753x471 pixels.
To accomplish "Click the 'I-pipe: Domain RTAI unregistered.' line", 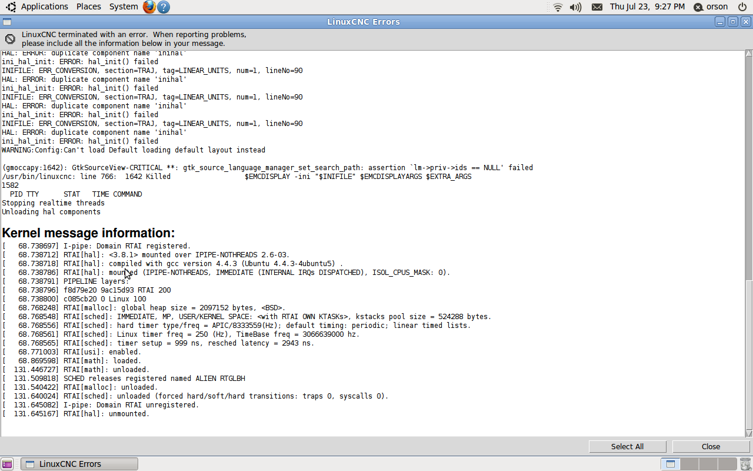I will click(101, 405).
